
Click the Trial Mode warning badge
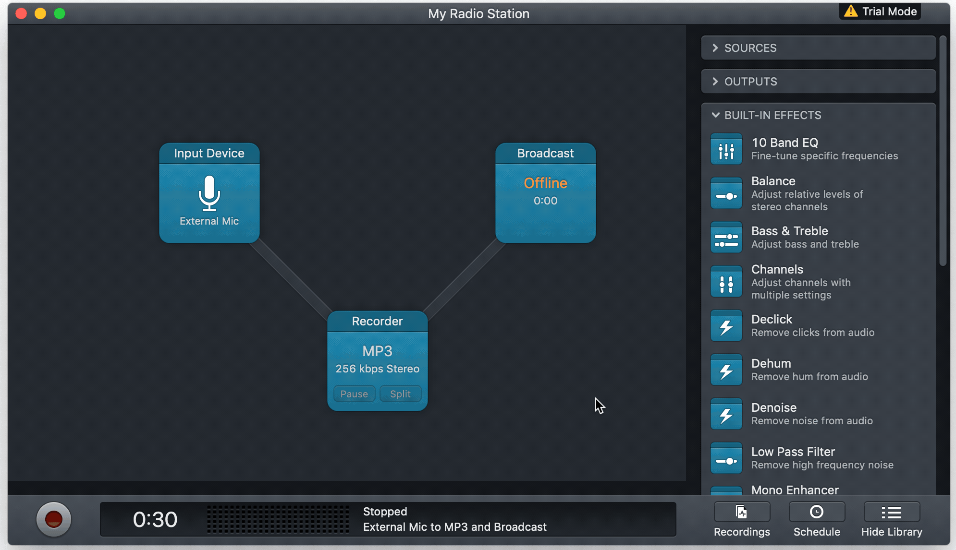(x=880, y=12)
